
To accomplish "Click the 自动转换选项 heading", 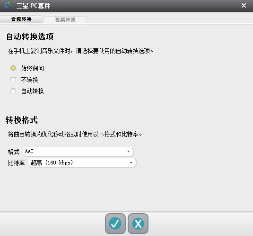I will point(30,36).
